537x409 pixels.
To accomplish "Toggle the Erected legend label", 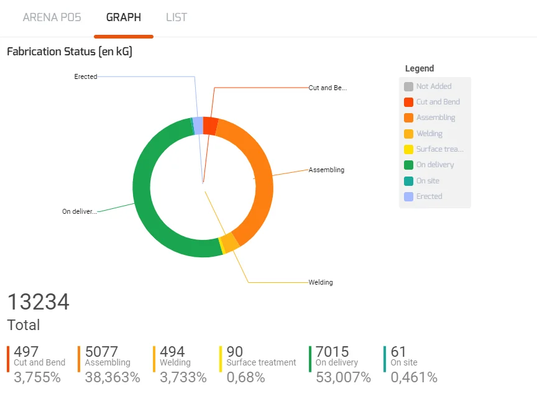I will (x=429, y=196).
